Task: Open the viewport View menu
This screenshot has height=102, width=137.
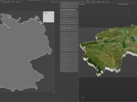Action: (83, 2)
